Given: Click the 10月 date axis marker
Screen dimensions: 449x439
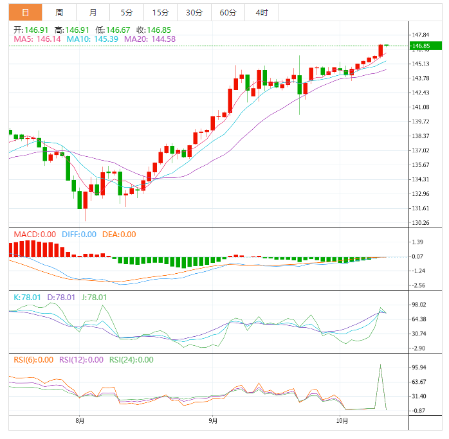Looking at the screenshot, I should point(342,421).
